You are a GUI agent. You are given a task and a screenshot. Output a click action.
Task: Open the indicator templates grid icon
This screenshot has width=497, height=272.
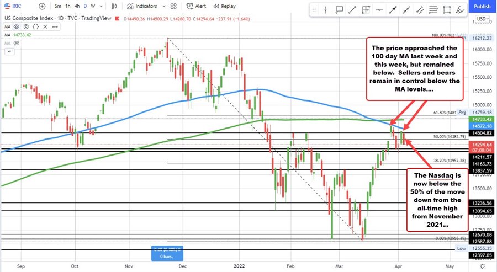[173, 6]
